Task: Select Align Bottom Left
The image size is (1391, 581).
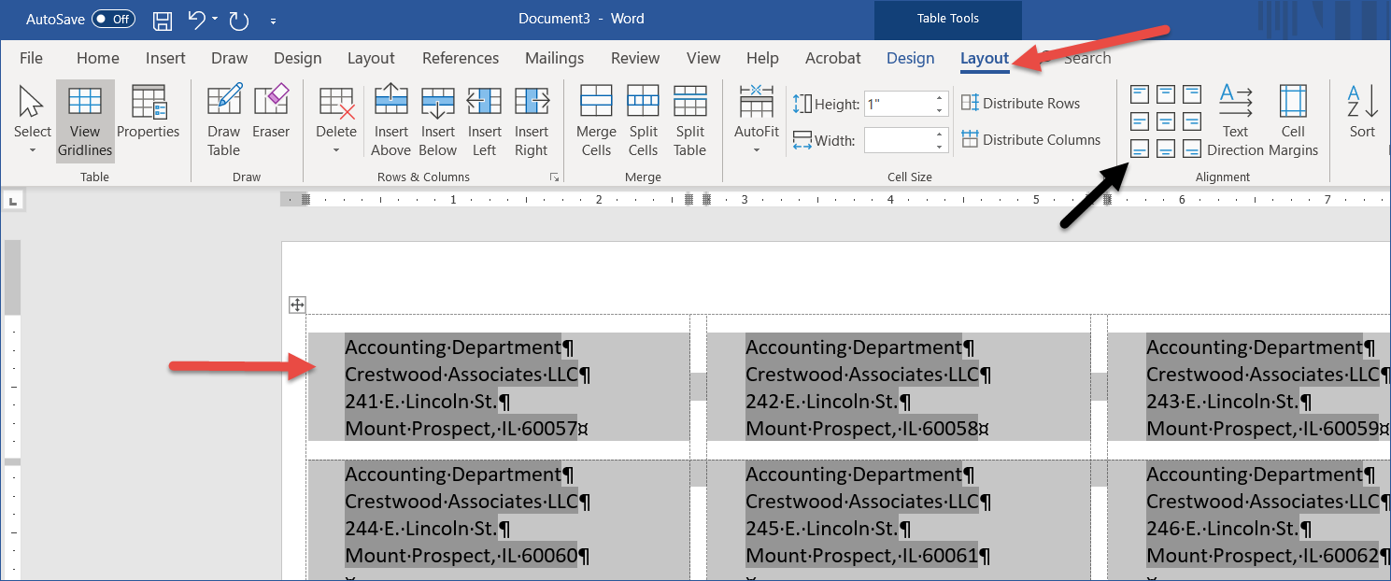Action: 1140,149
